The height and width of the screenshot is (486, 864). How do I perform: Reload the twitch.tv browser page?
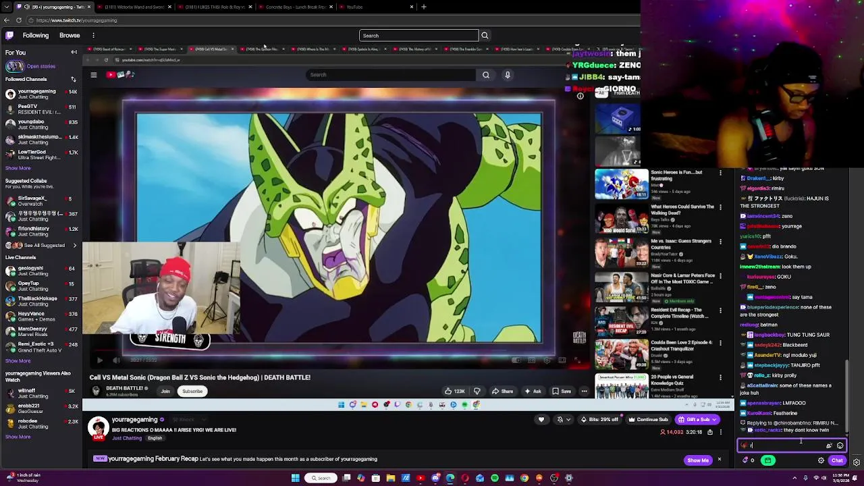click(18, 20)
